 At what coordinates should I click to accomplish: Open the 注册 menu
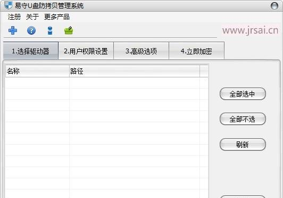click(x=14, y=17)
